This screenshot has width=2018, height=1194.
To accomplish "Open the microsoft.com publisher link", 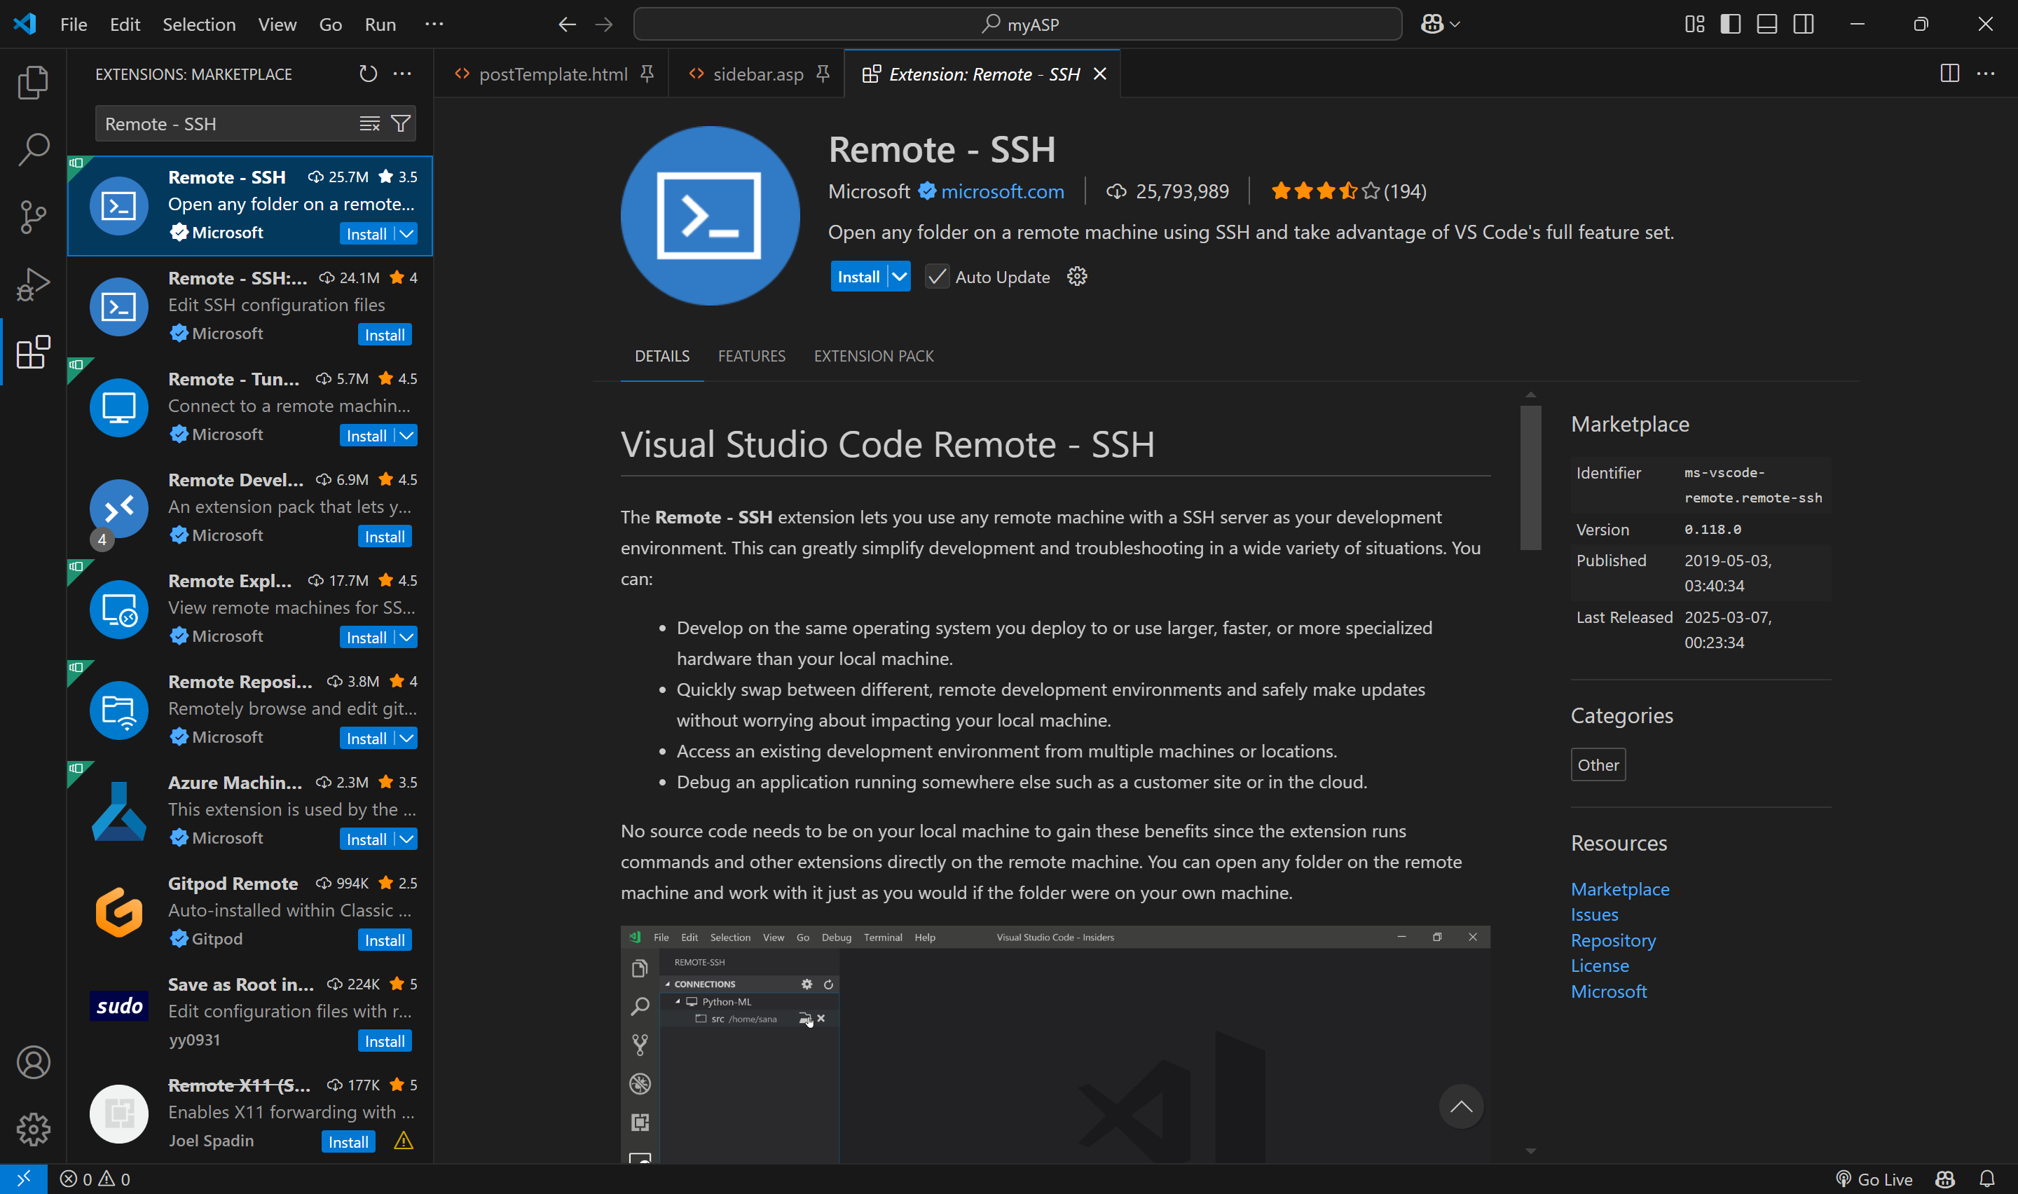I will click(x=1002, y=191).
